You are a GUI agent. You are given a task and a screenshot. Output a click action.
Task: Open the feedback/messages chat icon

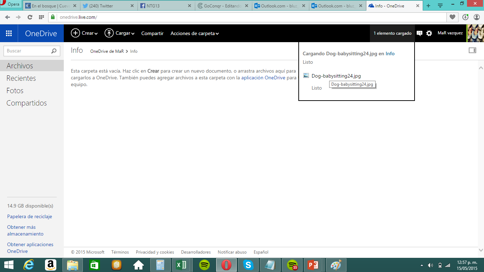pyautogui.click(x=420, y=33)
